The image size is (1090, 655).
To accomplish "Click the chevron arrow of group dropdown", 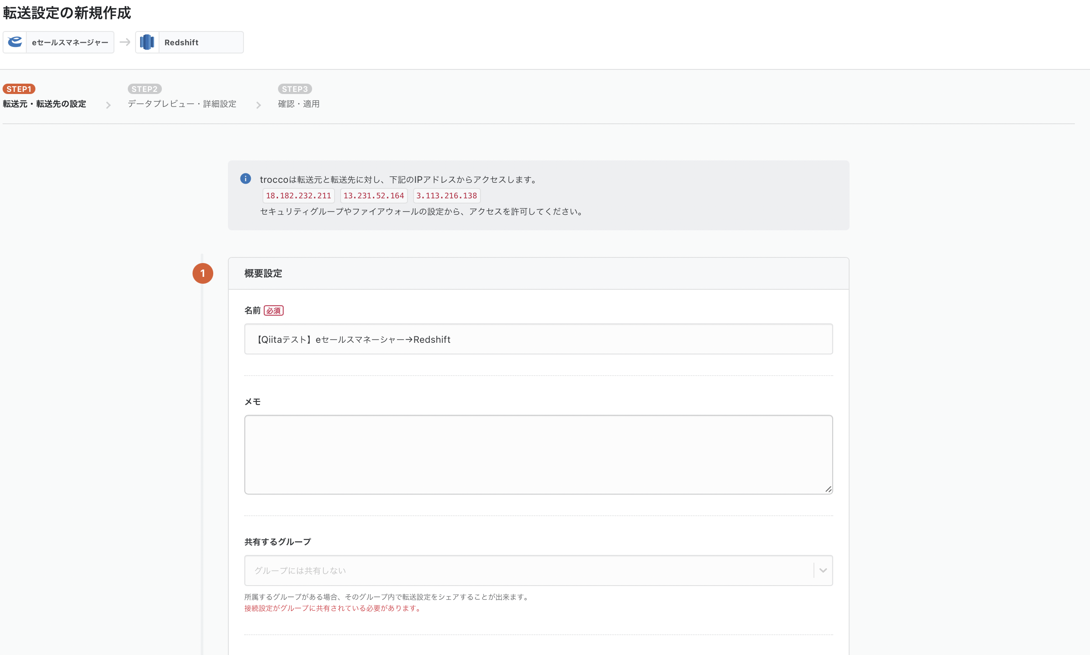I will (823, 570).
